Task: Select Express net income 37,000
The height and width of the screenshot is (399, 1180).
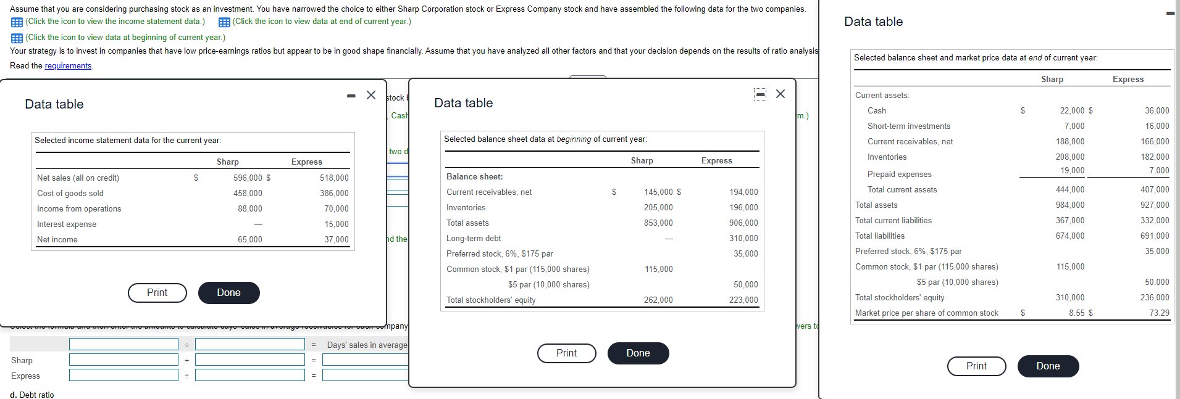Action: (337, 240)
